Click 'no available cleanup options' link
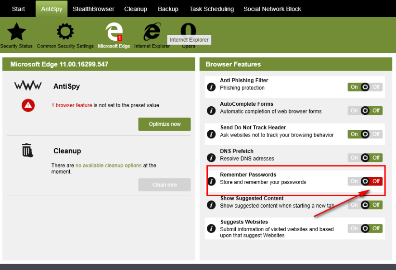Screen dimensions: 396x270 click(108, 166)
